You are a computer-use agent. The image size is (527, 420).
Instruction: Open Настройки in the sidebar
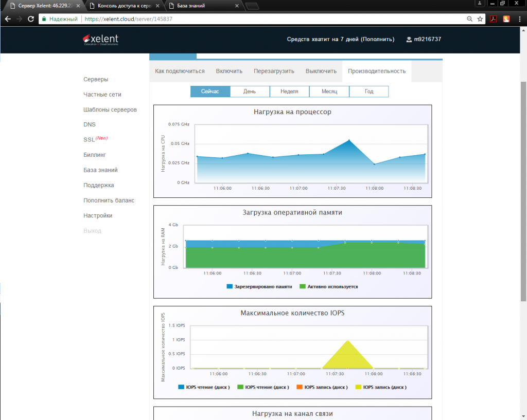pos(98,215)
